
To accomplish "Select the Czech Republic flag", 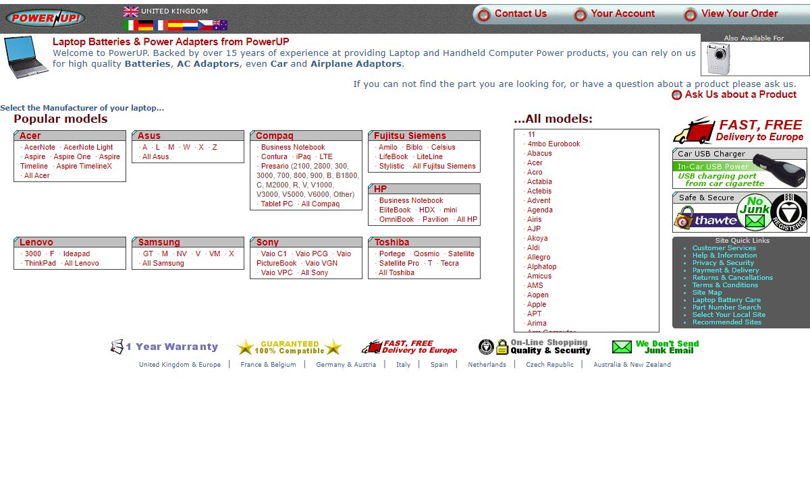I will click(205, 26).
